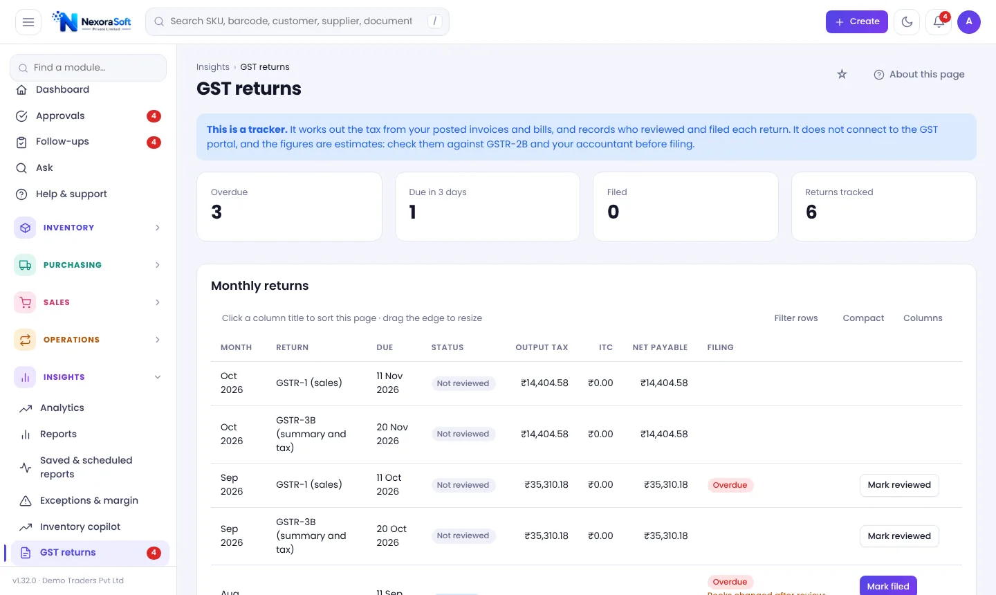Click the Due in 3 days card
996x595 pixels.
(x=488, y=206)
